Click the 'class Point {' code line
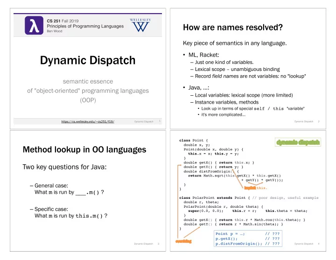The height and width of the screenshot is (260, 336). [194, 141]
